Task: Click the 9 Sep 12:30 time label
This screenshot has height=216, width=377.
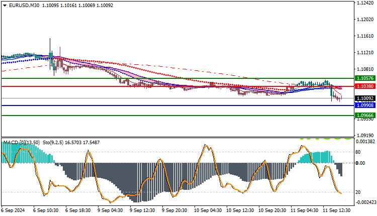Action: click(x=142, y=210)
